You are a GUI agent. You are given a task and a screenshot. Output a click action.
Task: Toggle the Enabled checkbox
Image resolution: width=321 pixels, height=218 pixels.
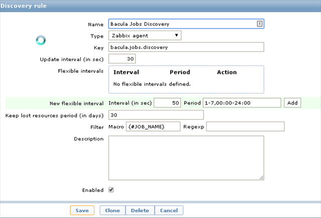tap(111, 190)
